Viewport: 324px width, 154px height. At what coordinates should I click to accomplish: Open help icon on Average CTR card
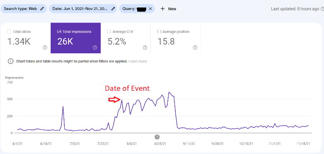click(145, 47)
